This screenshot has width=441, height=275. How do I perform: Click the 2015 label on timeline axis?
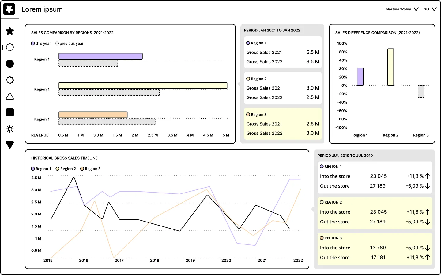point(48,260)
